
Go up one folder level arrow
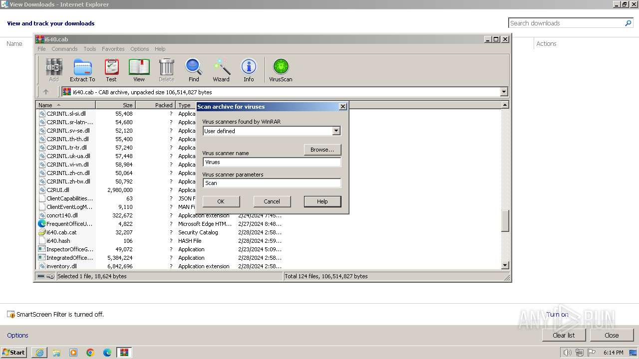(x=46, y=92)
